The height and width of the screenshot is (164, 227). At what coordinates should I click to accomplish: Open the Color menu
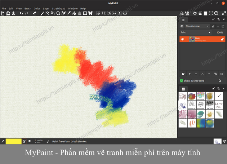click(37, 9)
